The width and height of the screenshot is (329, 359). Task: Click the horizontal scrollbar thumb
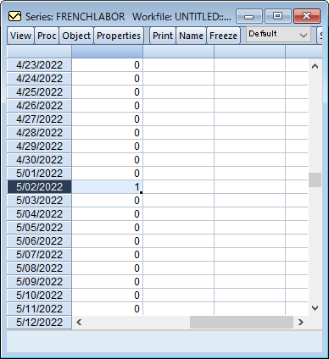(x=242, y=322)
